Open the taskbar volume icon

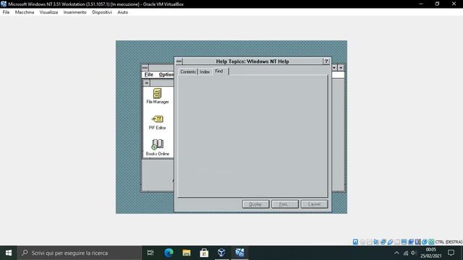point(413,253)
